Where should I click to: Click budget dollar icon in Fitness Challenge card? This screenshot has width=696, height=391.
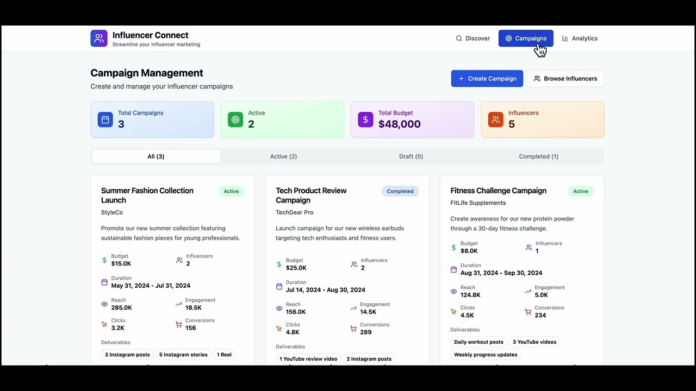pos(453,248)
